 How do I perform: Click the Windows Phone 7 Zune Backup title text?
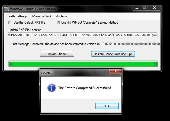33,9
